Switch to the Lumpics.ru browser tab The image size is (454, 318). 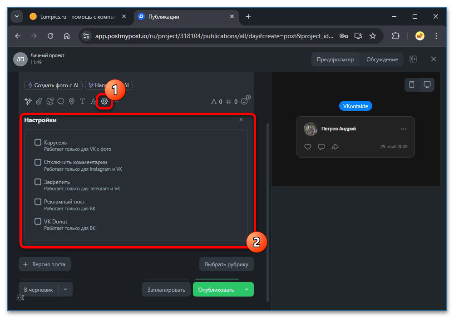77,17
